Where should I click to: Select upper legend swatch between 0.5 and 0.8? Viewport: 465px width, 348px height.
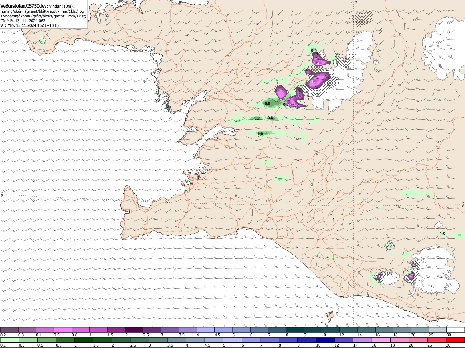coord(62,329)
